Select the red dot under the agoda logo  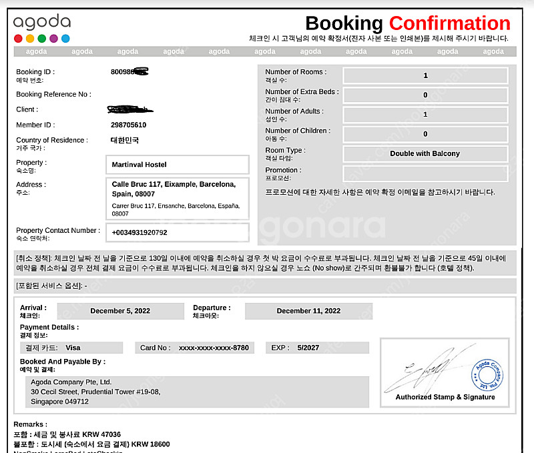[x=18, y=39]
